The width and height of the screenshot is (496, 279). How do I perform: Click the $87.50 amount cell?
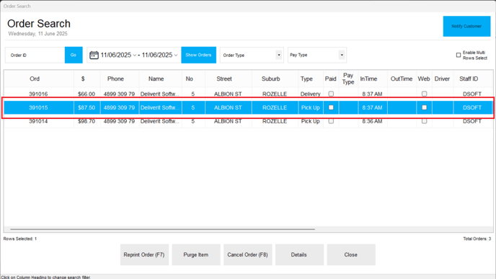pos(87,107)
